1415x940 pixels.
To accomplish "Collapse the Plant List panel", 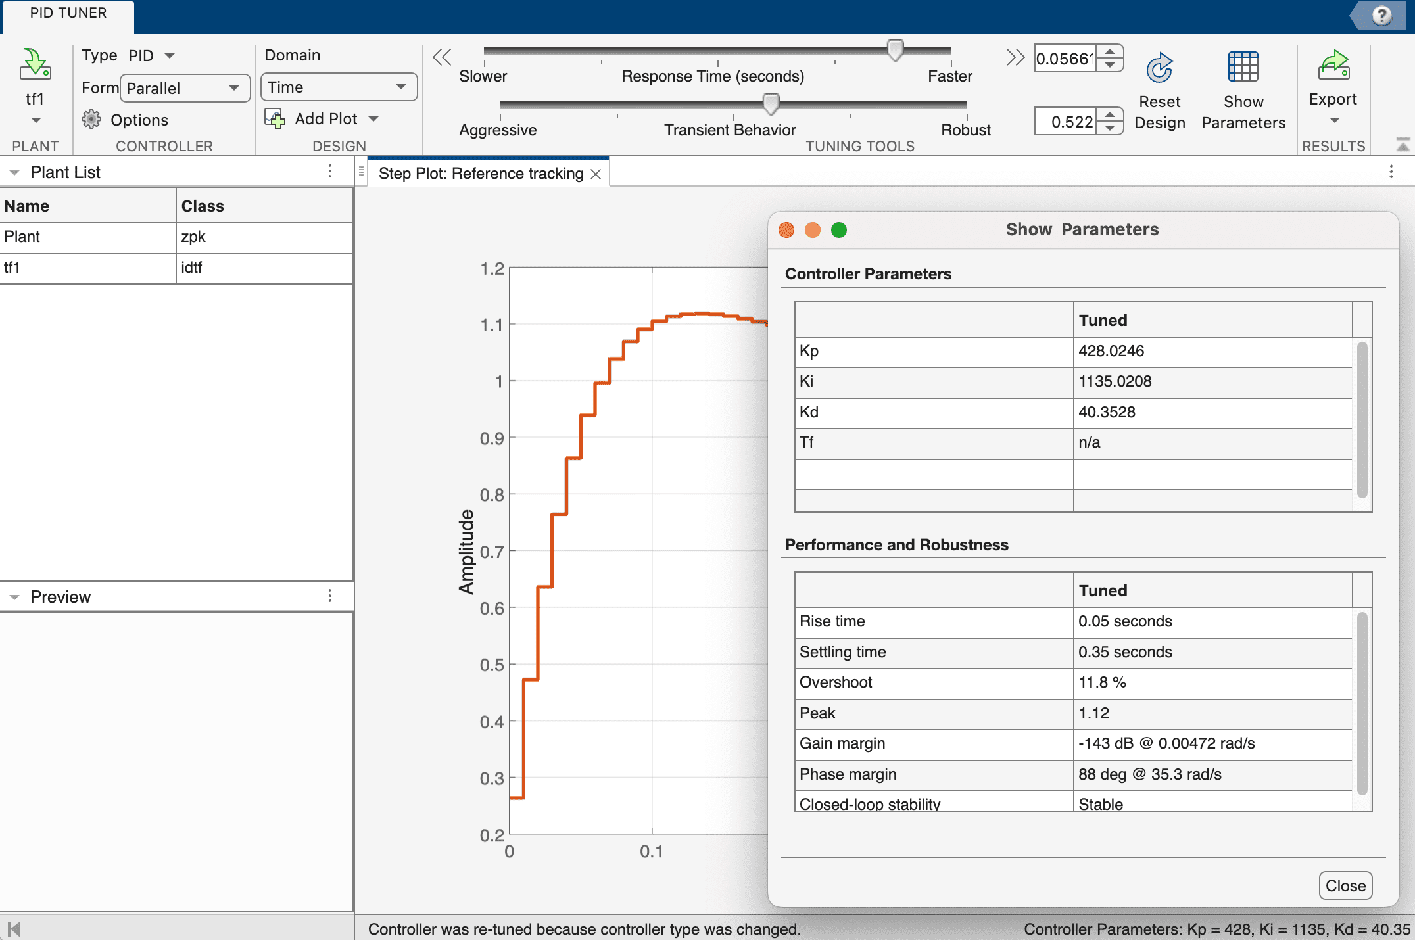I will tap(14, 172).
